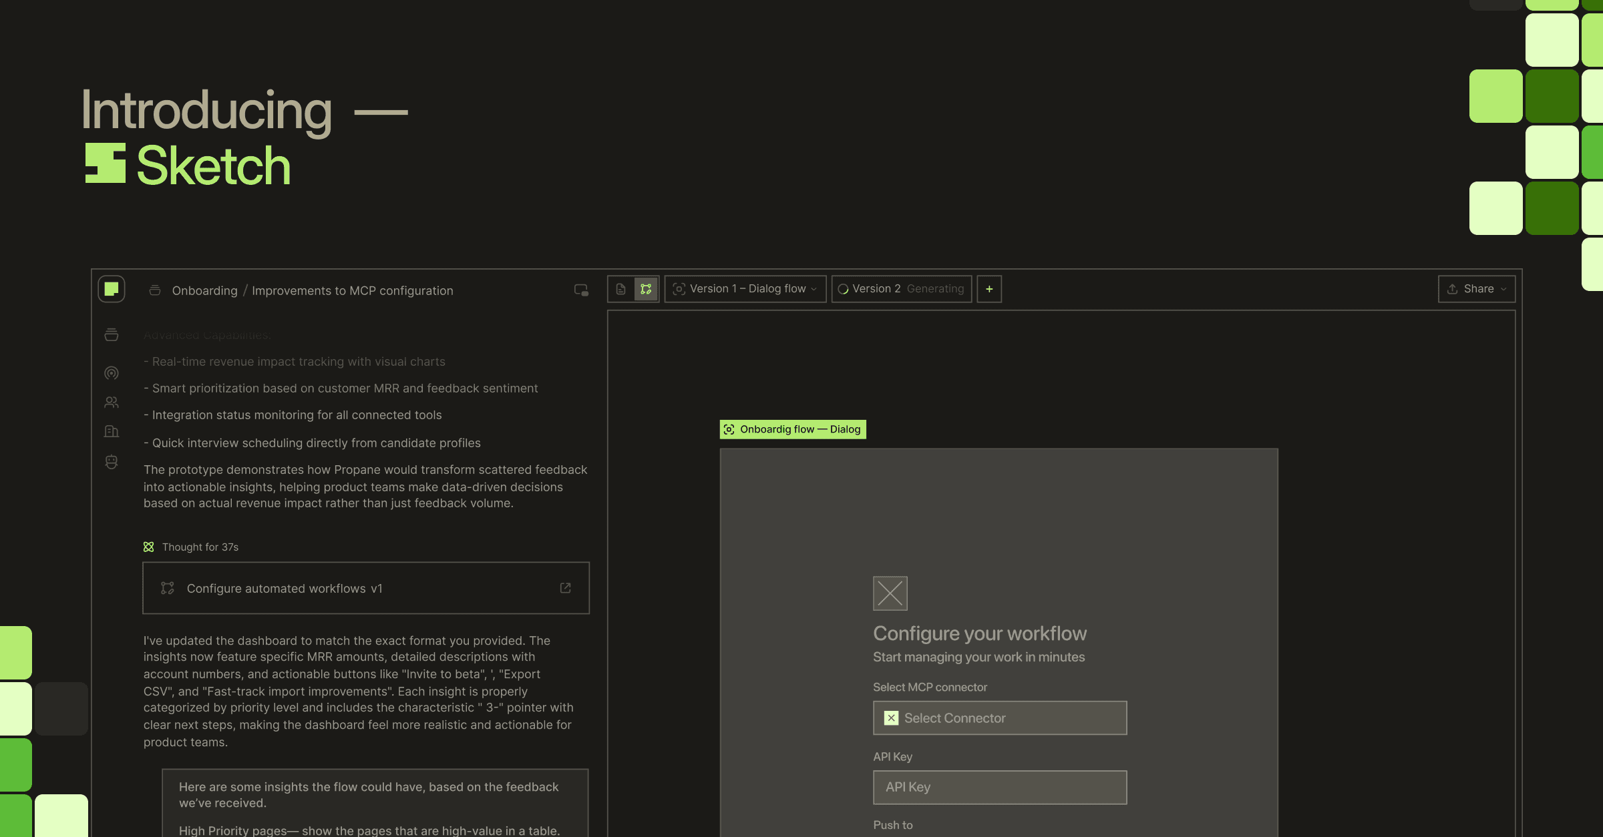Open the Select Connector dropdown
The width and height of the screenshot is (1603, 837).
click(1000, 718)
